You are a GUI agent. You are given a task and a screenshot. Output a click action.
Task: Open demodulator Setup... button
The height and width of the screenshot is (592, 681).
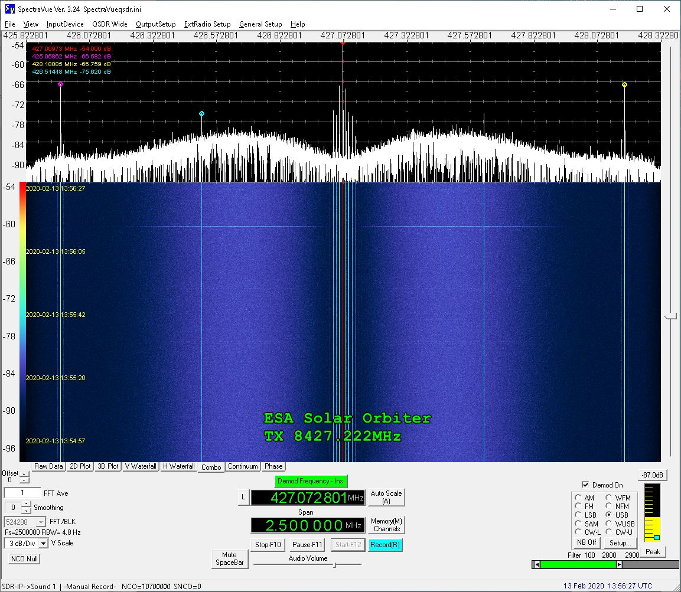620,542
